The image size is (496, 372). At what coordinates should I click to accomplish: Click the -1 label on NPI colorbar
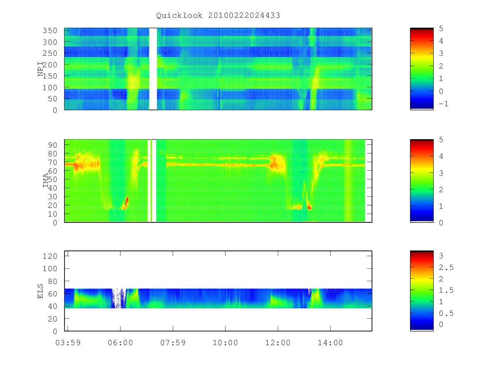click(x=444, y=104)
